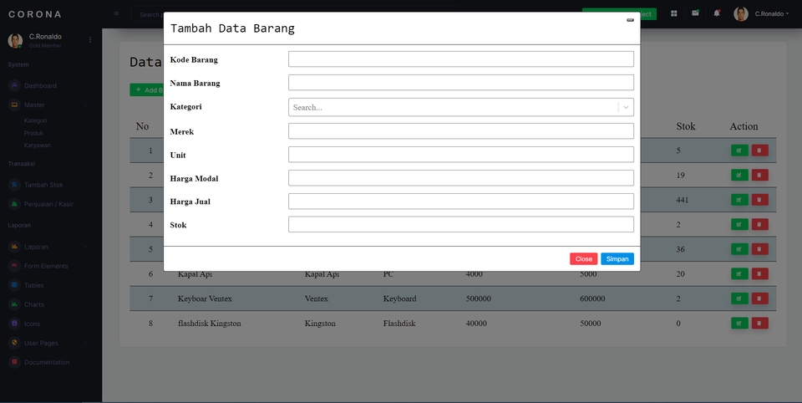Image resolution: width=802 pixels, height=403 pixels.
Task: Focus the Kode Barang input field
Action: click(x=461, y=59)
